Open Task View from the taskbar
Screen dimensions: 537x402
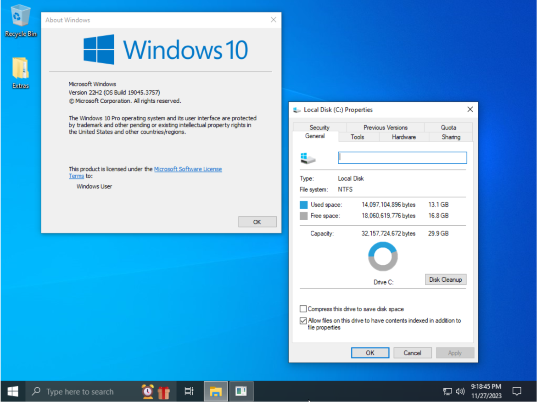tap(189, 391)
